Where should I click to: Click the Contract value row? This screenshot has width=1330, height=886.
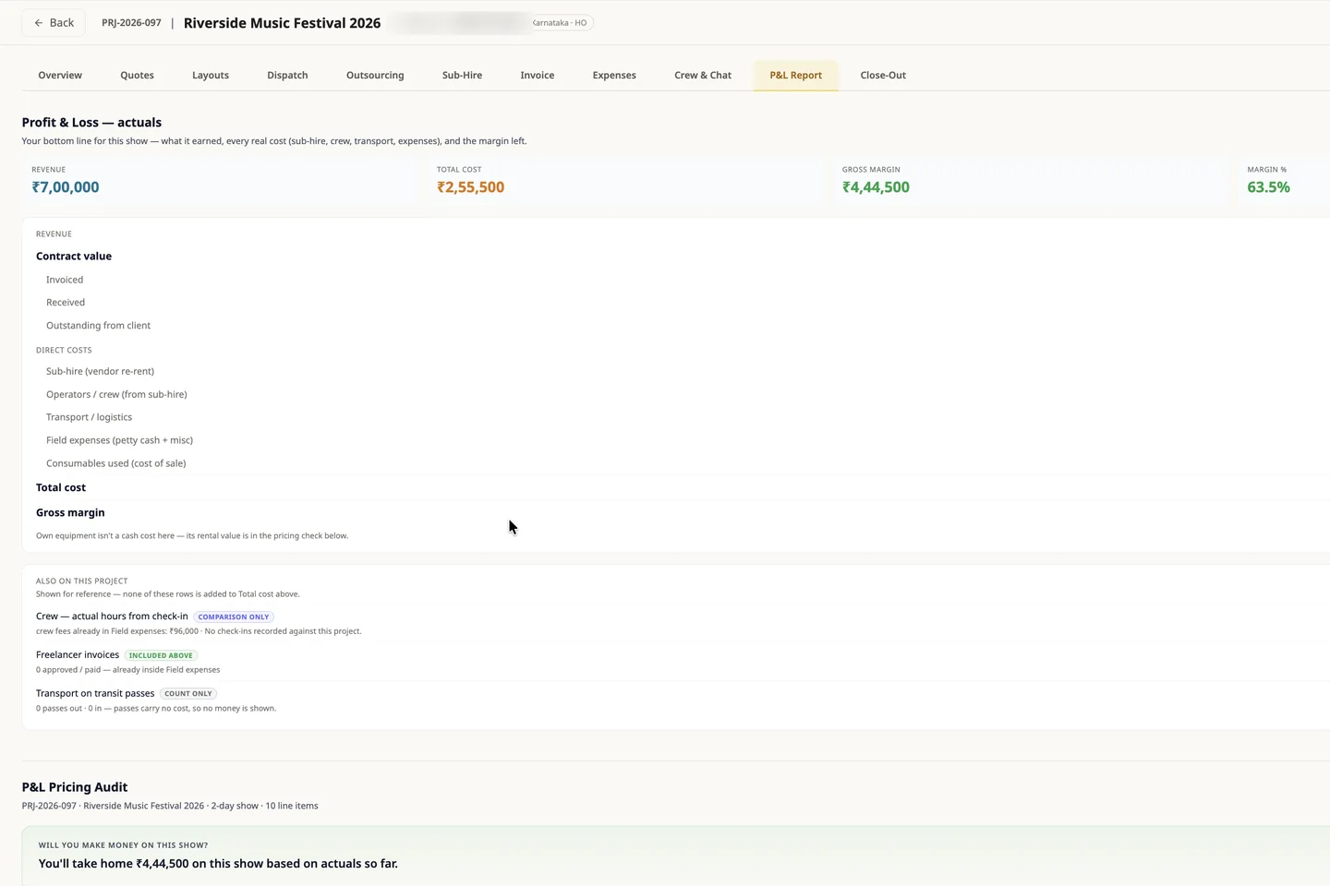pos(683,257)
